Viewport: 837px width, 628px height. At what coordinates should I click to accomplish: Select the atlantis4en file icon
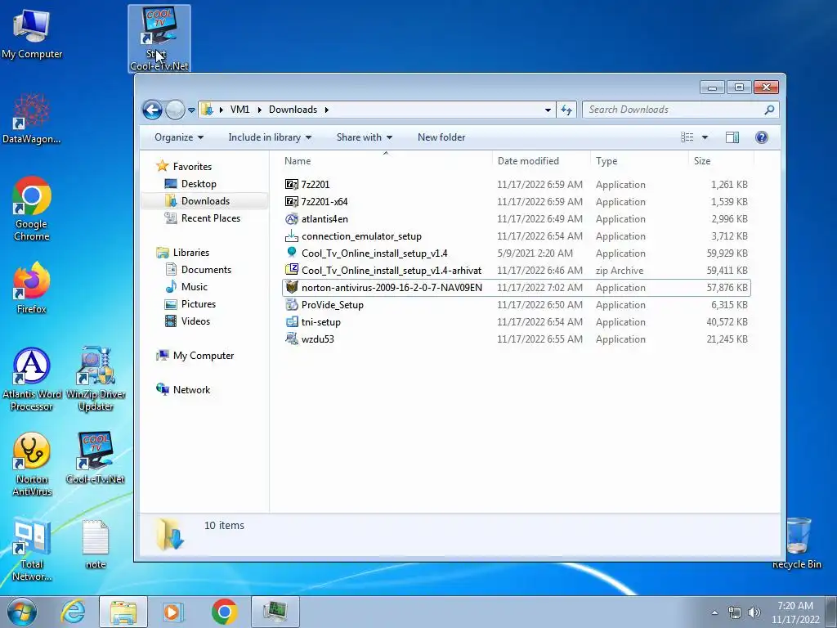pos(292,219)
